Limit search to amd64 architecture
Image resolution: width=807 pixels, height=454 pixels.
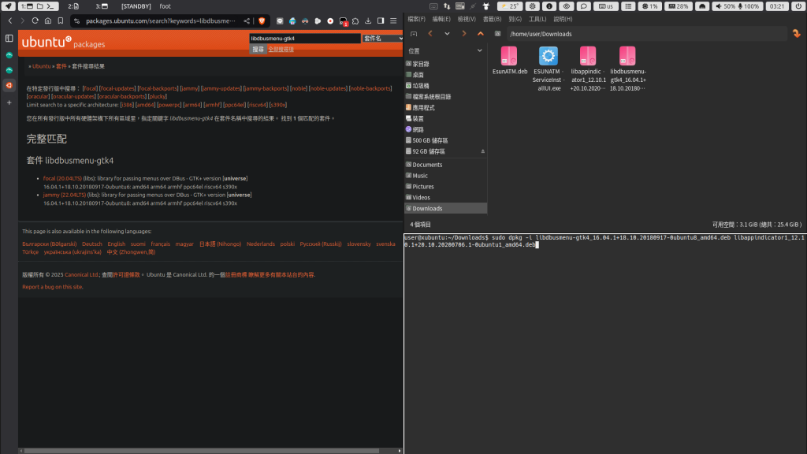click(x=145, y=105)
